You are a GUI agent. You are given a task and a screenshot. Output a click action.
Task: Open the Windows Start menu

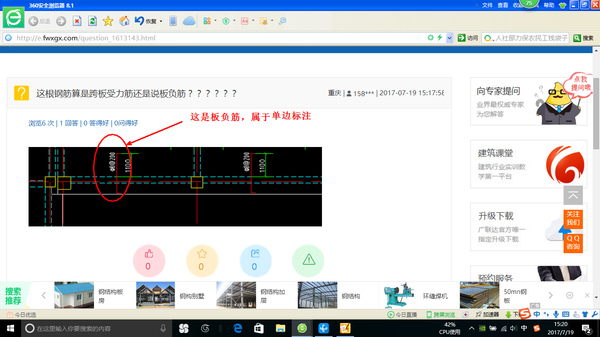(x=10, y=328)
